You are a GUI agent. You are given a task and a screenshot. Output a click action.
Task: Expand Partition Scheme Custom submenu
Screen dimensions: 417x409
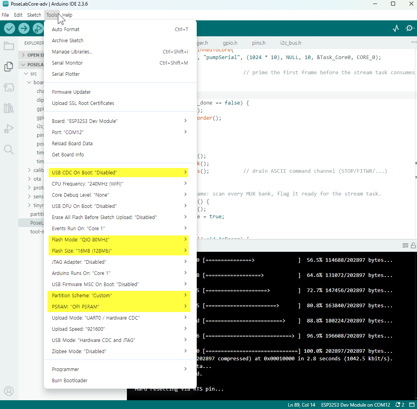(120, 295)
